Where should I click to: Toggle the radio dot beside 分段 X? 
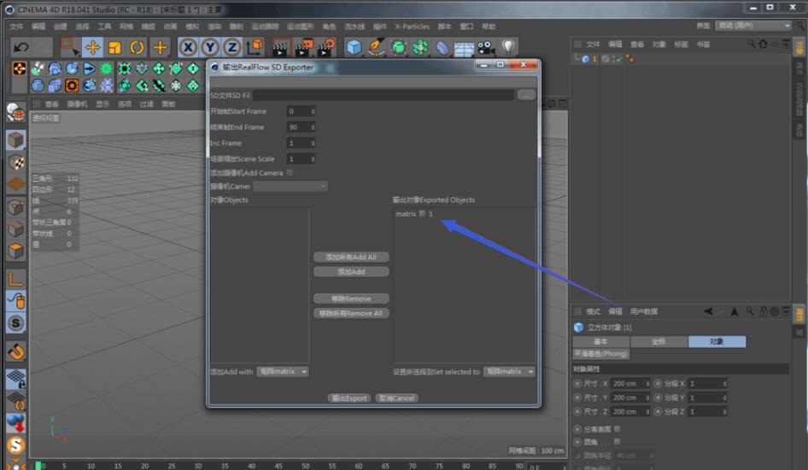coord(658,384)
